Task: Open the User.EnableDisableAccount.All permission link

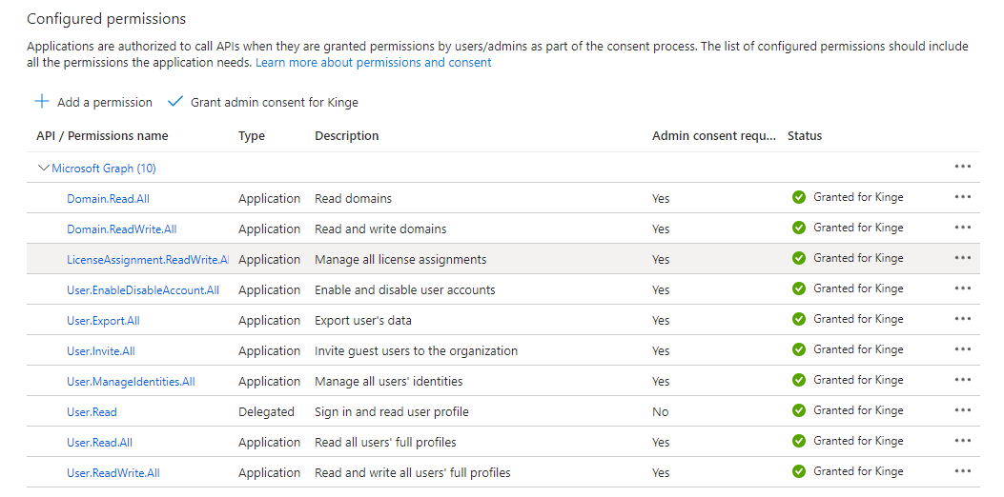Action: click(x=143, y=290)
